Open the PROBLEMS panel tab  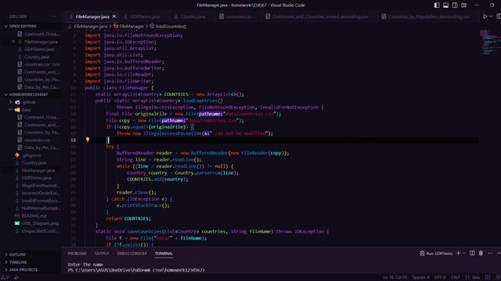tap(77, 254)
